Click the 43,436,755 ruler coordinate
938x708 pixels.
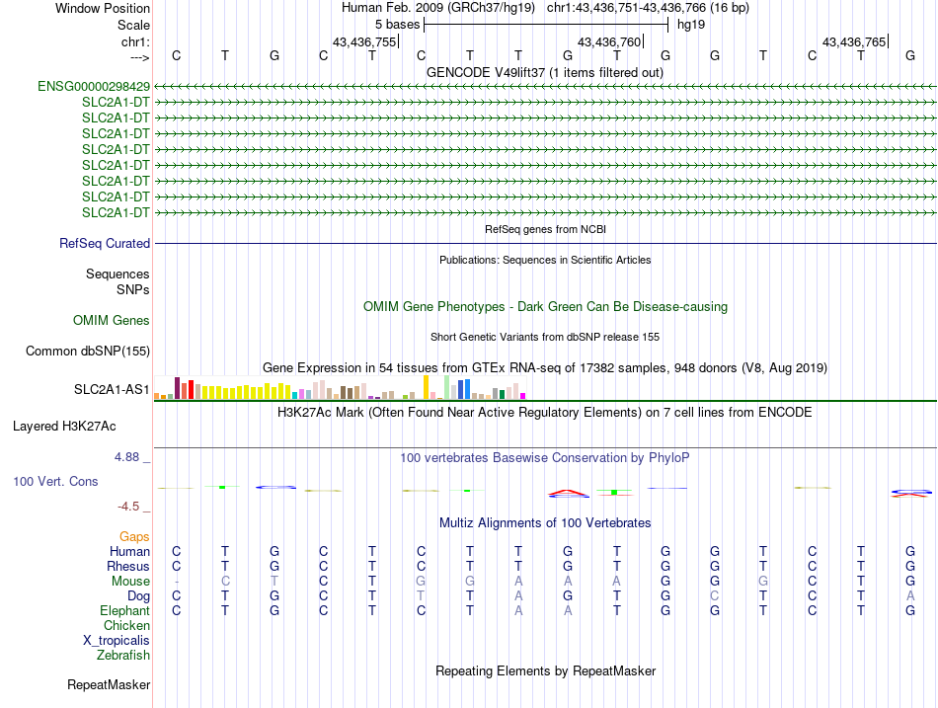(364, 41)
